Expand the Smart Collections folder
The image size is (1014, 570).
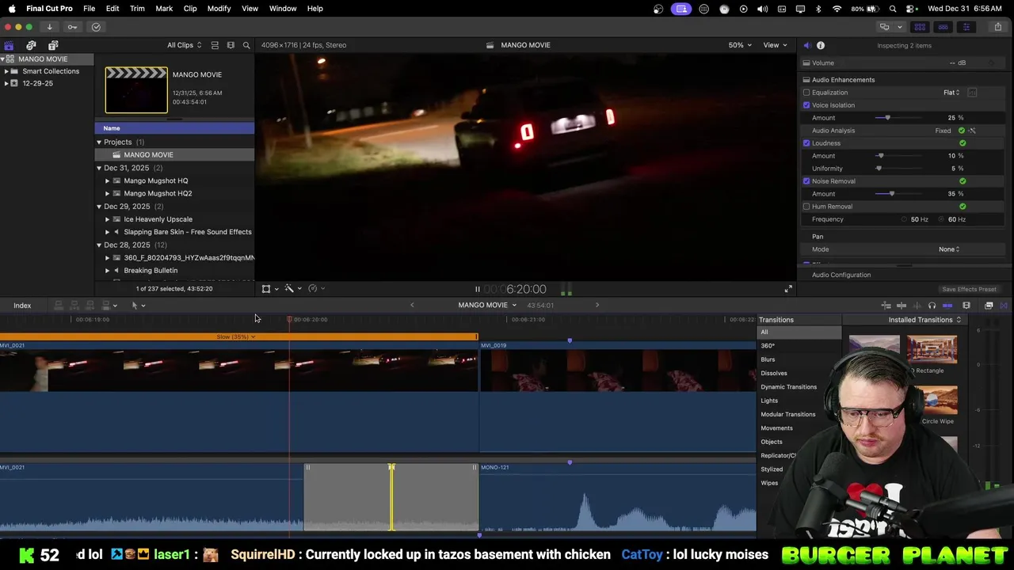pyautogui.click(x=6, y=71)
